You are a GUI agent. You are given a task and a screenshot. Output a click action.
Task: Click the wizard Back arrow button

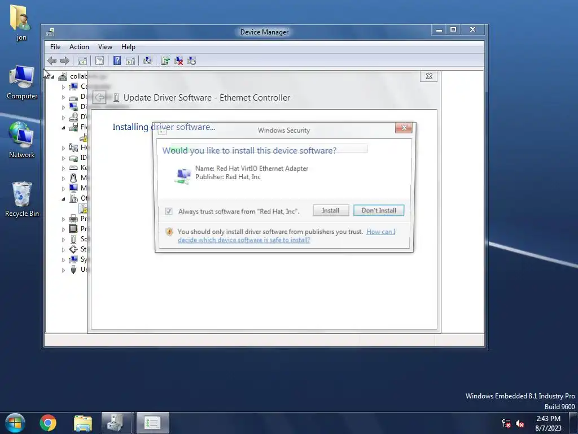point(99,97)
